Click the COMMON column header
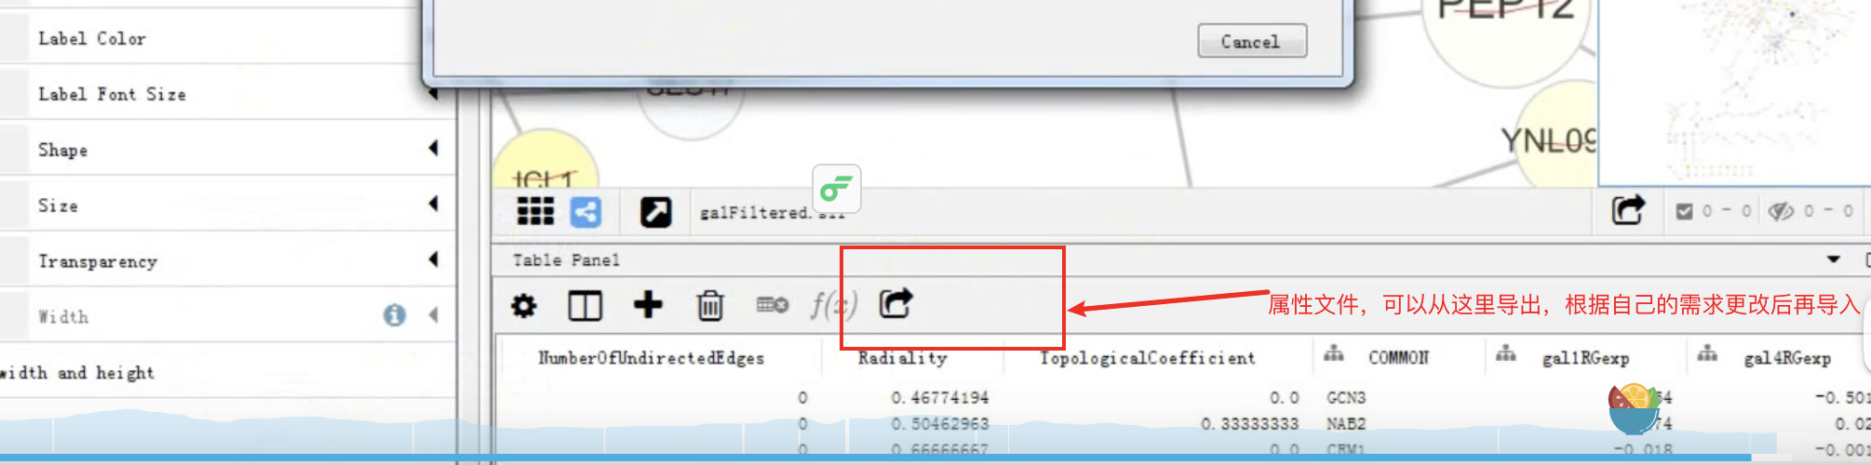Image resolution: width=1871 pixels, height=465 pixels. tap(1398, 358)
